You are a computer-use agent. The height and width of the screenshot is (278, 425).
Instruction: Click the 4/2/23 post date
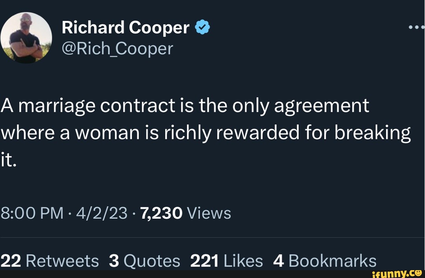pyautogui.click(x=102, y=214)
